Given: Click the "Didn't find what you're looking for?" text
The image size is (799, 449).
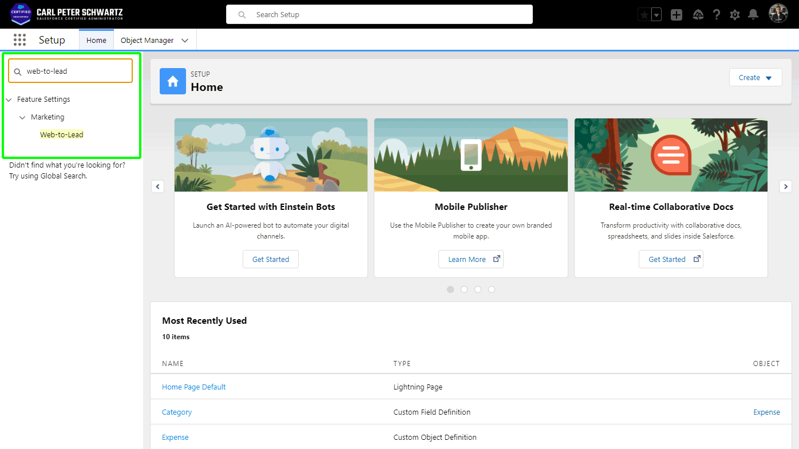Looking at the screenshot, I should coord(67,165).
